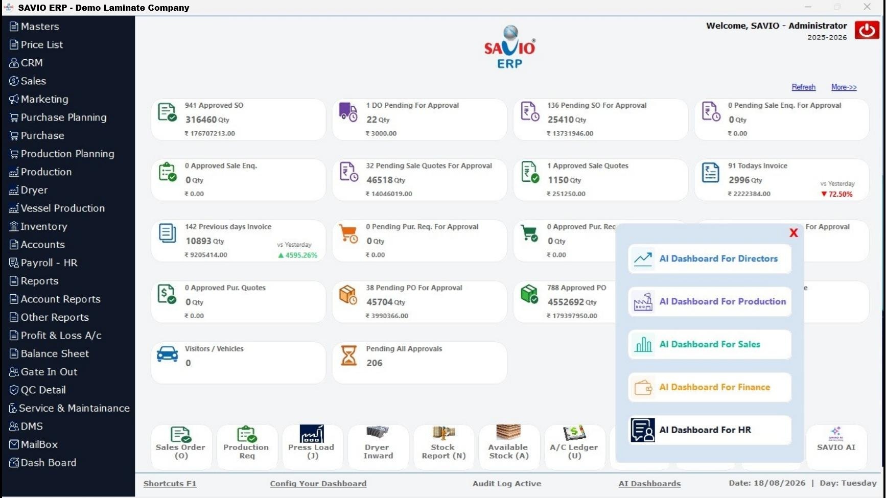Click the Pending PO box icon
The height and width of the screenshot is (498, 886).
click(x=348, y=295)
